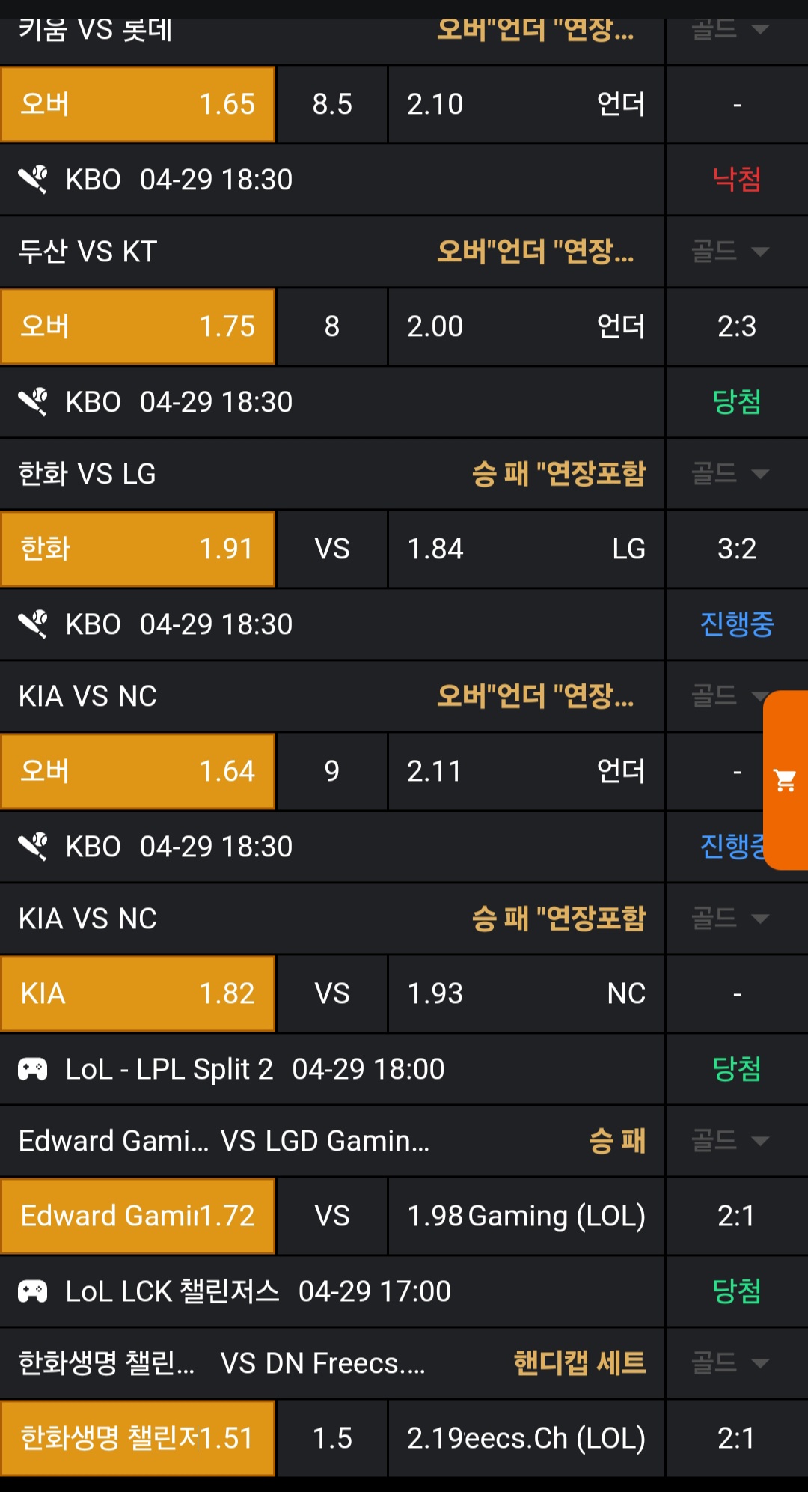Toggle Edward Gaming 1.72 bet
The width and height of the screenshot is (808, 1492).
tap(138, 1216)
